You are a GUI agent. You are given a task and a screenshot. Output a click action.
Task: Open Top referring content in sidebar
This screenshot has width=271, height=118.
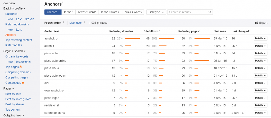coord(19,40)
